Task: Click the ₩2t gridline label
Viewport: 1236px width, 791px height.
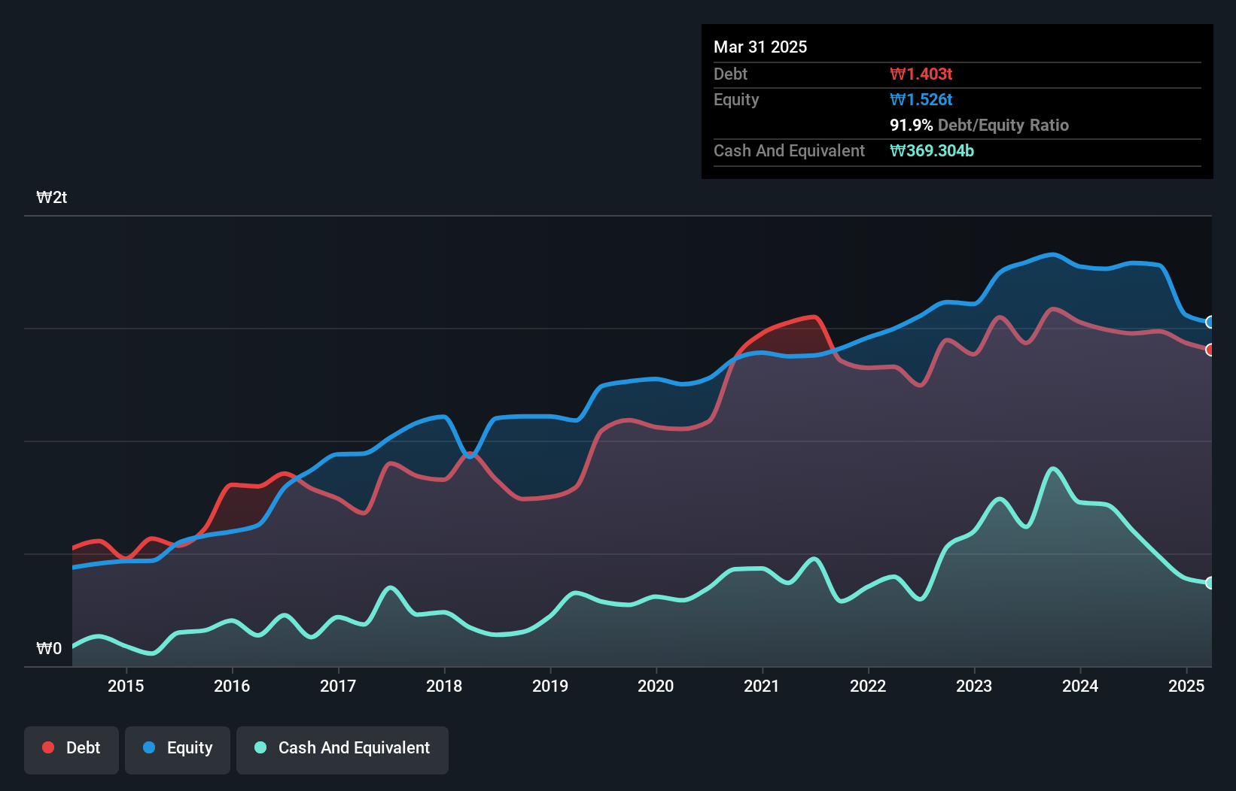Action: point(51,197)
